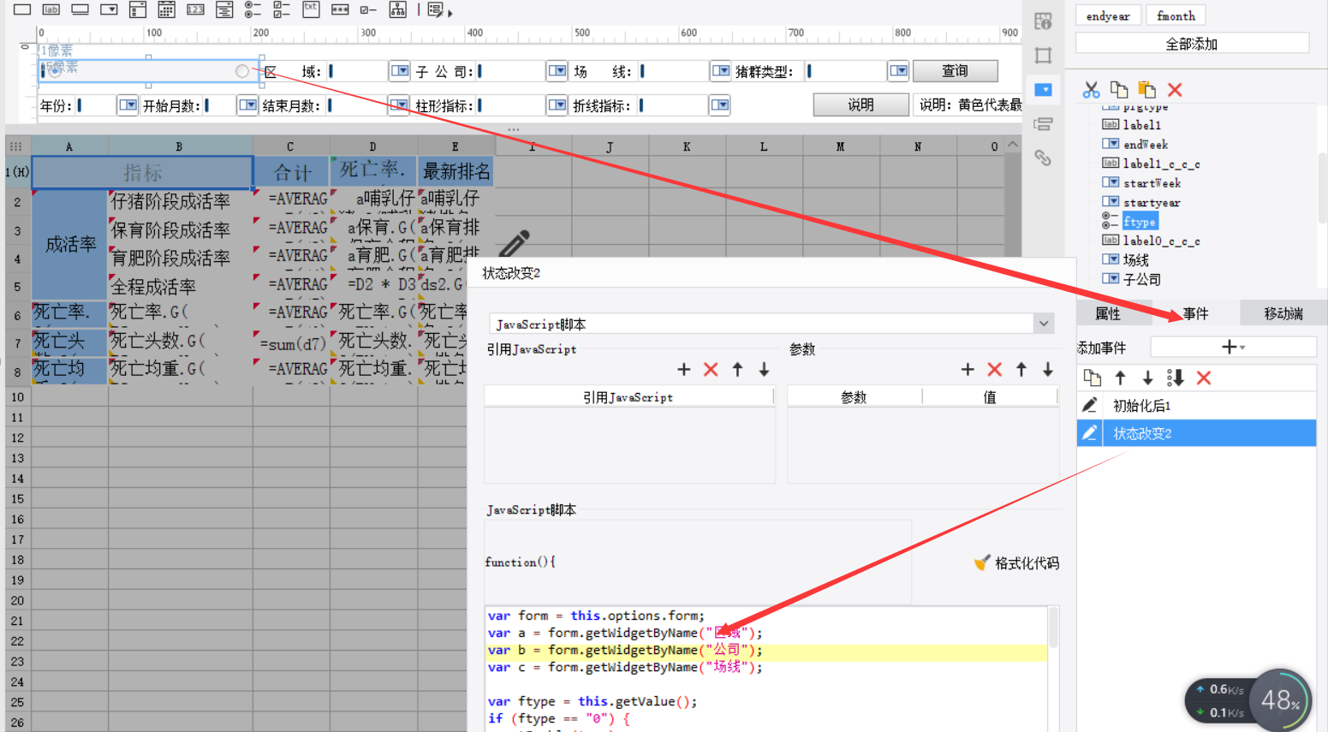
Task: Click the 指标 header cell in the report grid
Action: (x=142, y=172)
